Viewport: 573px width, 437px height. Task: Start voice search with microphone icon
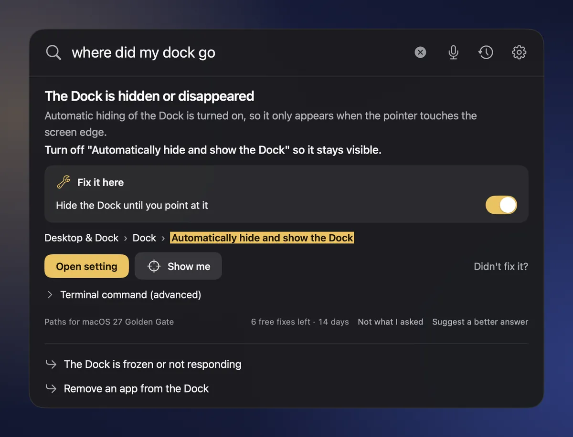click(453, 52)
